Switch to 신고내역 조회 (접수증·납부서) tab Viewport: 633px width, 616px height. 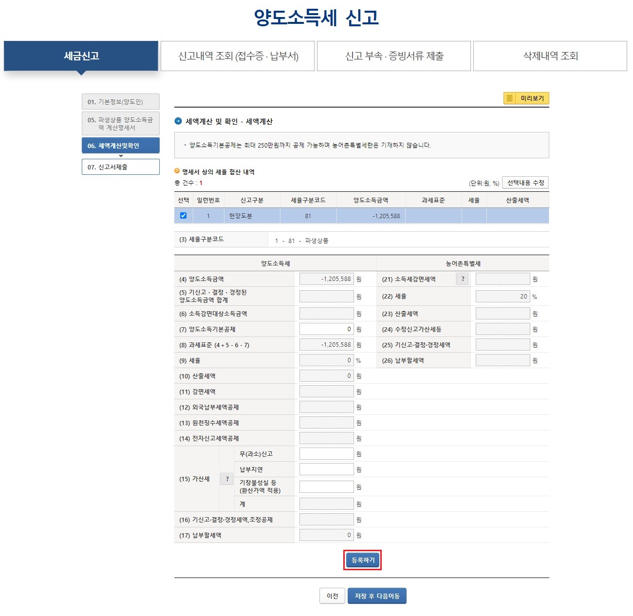[238, 56]
